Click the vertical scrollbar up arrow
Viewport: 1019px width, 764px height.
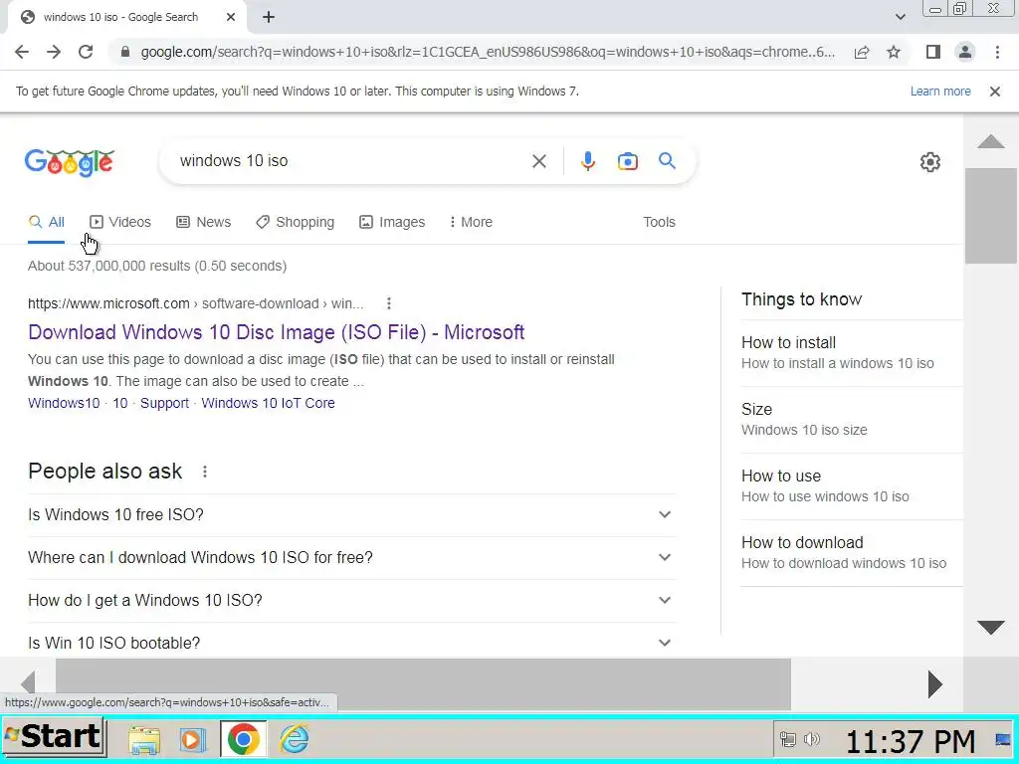click(x=990, y=141)
